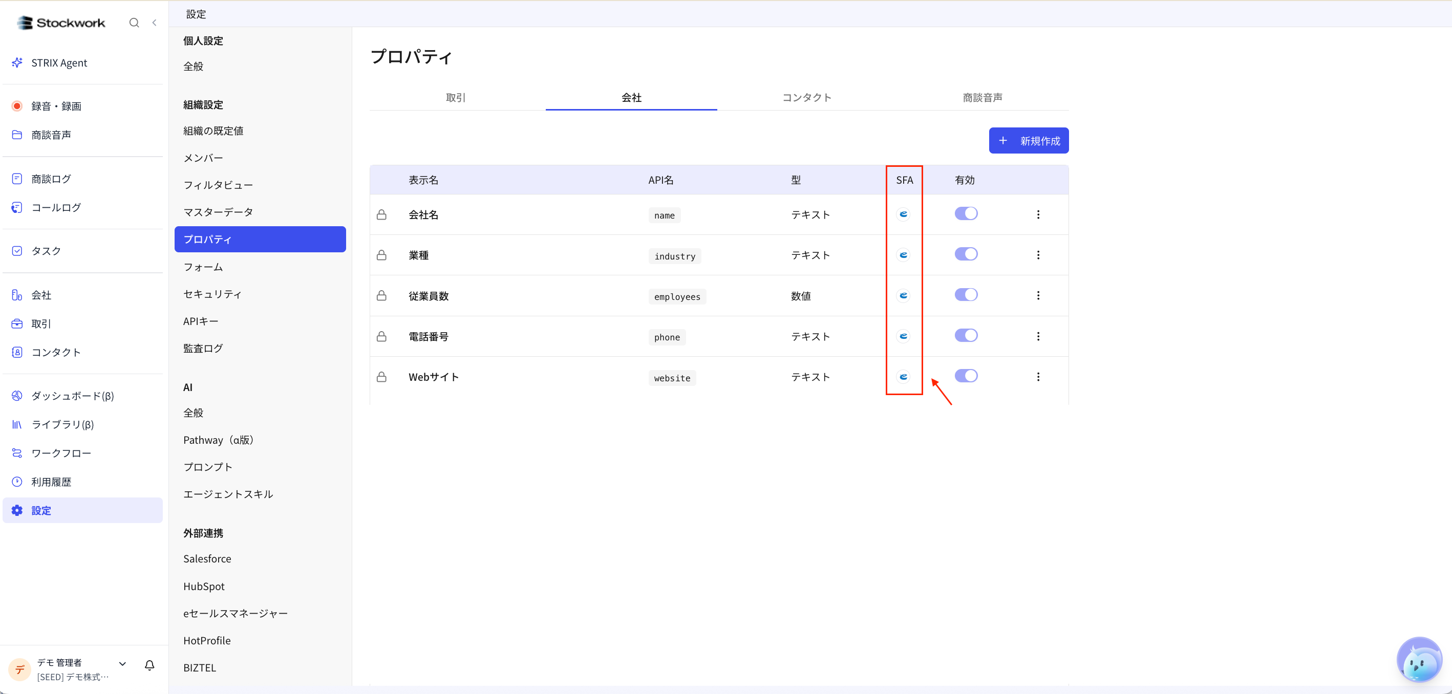This screenshot has height=694, width=1452.
Task: Switch to the コンタクト tab
Action: click(x=806, y=97)
